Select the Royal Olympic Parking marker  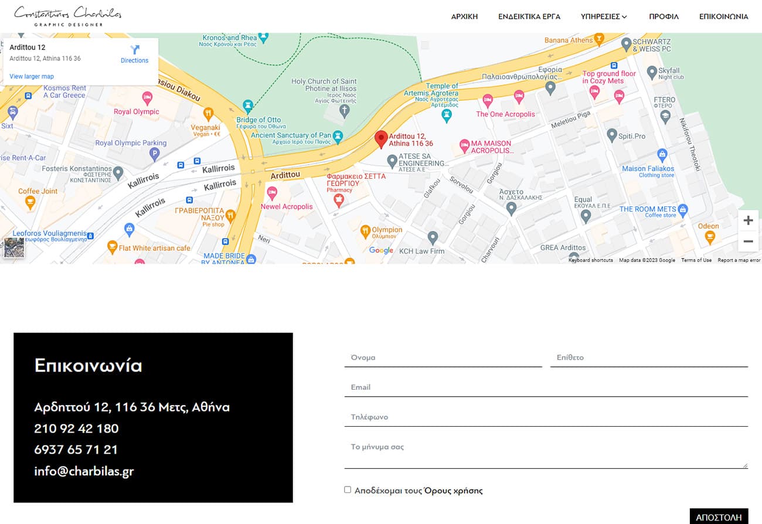pos(154,155)
